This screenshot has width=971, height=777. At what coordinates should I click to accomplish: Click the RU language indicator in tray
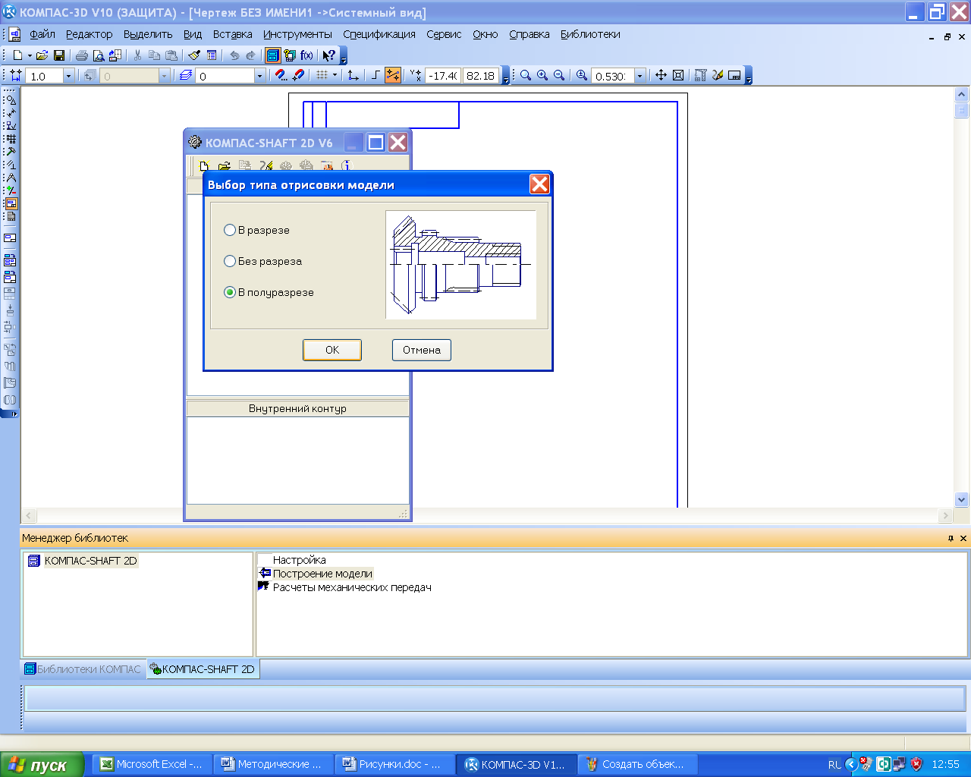pyautogui.click(x=834, y=765)
